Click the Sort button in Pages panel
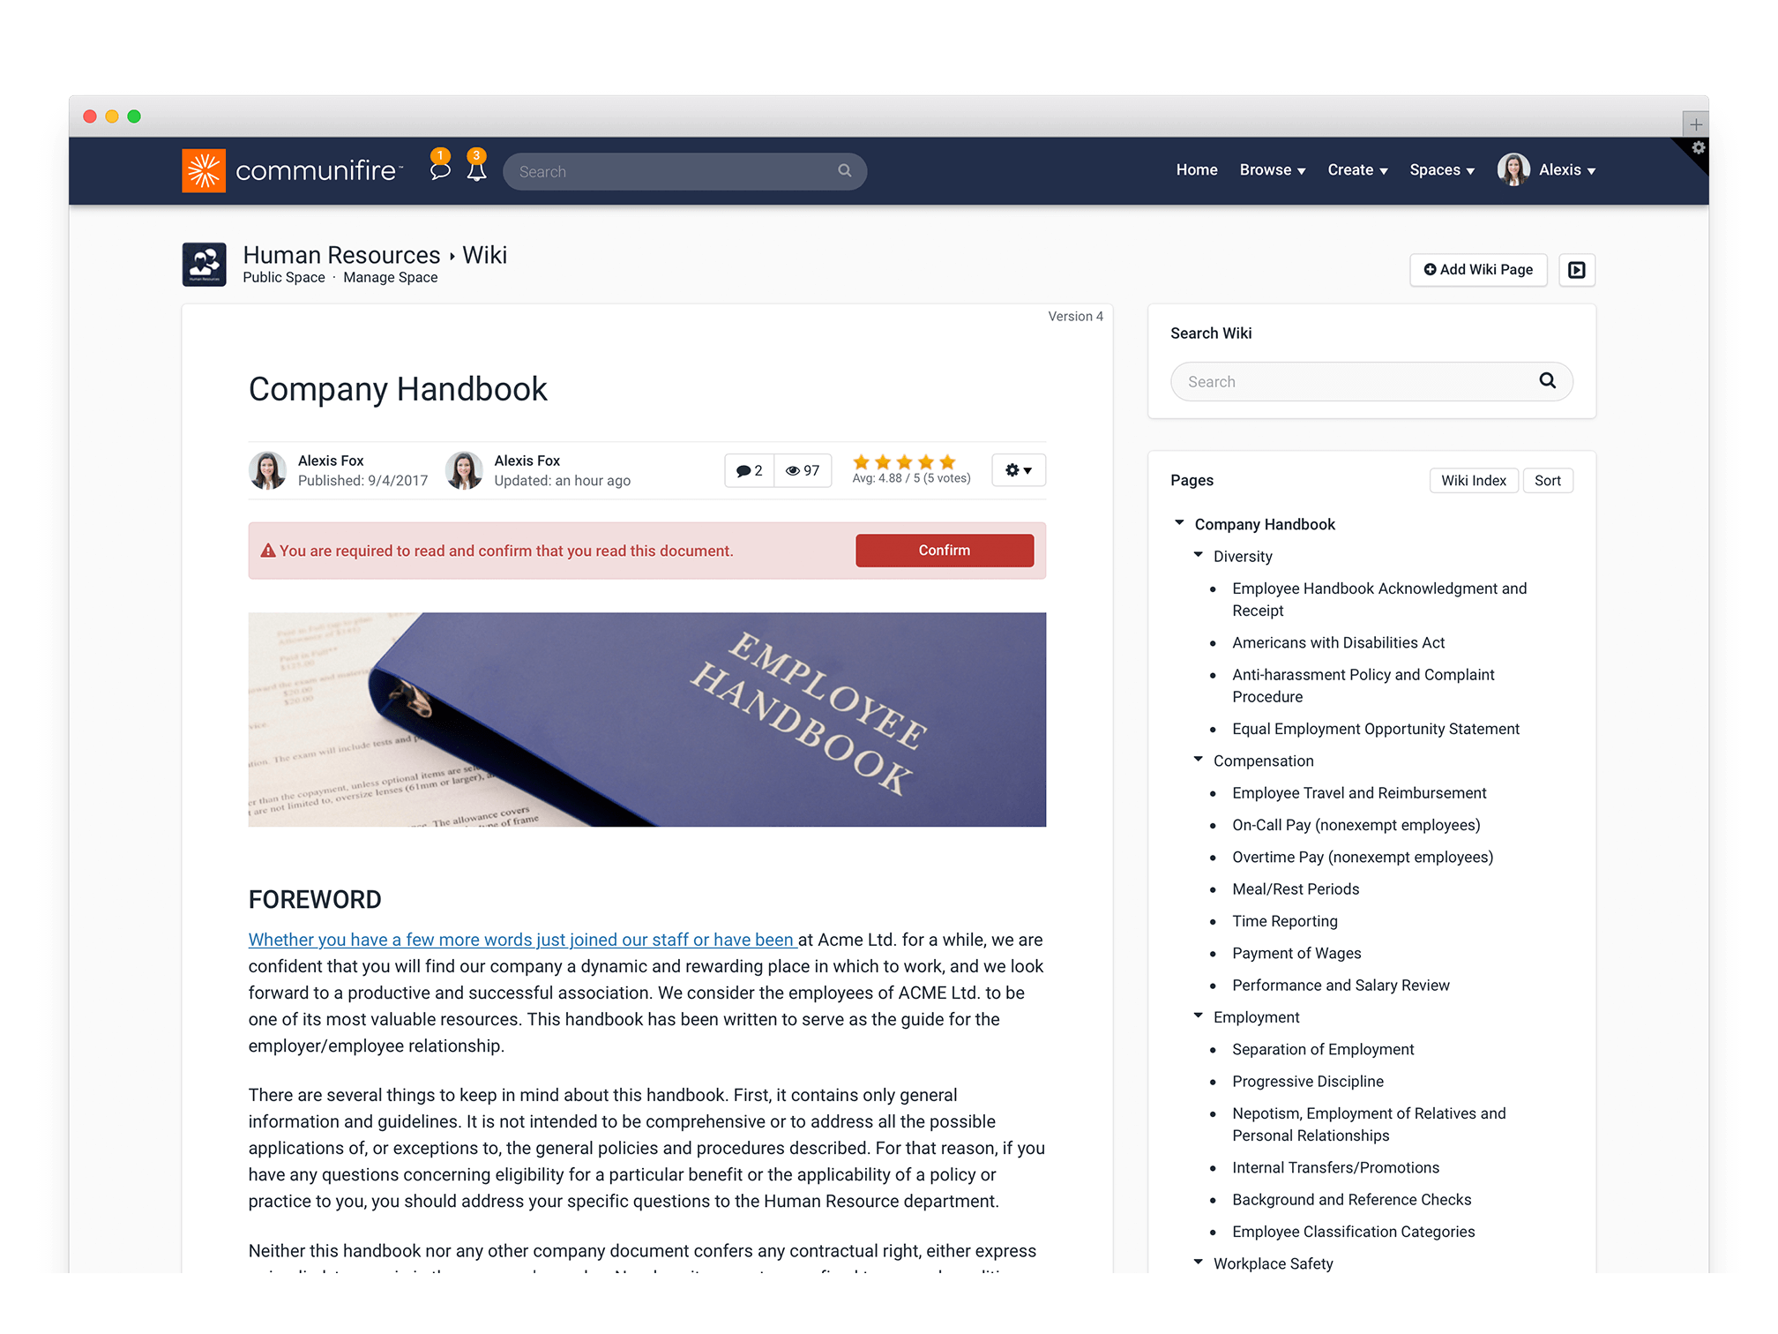Image resolution: width=1778 pixels, height=1334 pixels. pos(1549,479)
